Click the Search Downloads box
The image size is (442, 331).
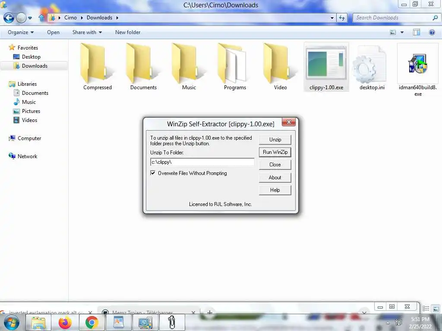pyautogui.click(x=392, y=18)
